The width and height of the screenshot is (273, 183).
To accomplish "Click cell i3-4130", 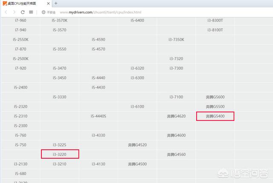I will [99, 164].
